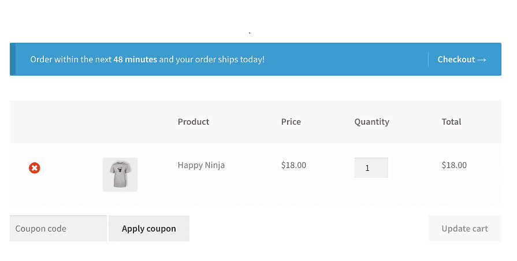Click the small dot above the banner
The width and height of the screenshot is (517, 261).
[x=250, y=33]
